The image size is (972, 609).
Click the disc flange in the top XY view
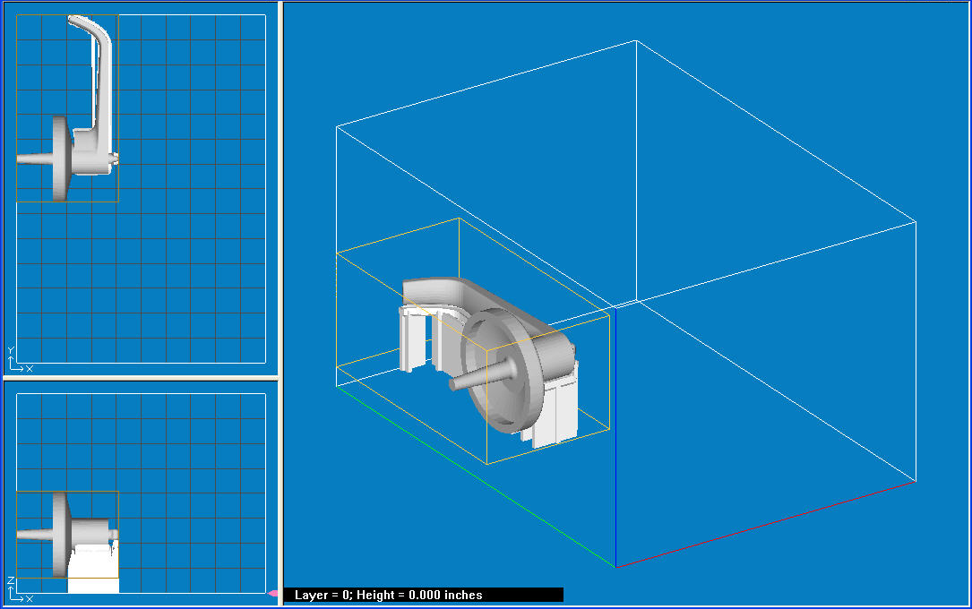pyautogui.click(x=62, y=159)
